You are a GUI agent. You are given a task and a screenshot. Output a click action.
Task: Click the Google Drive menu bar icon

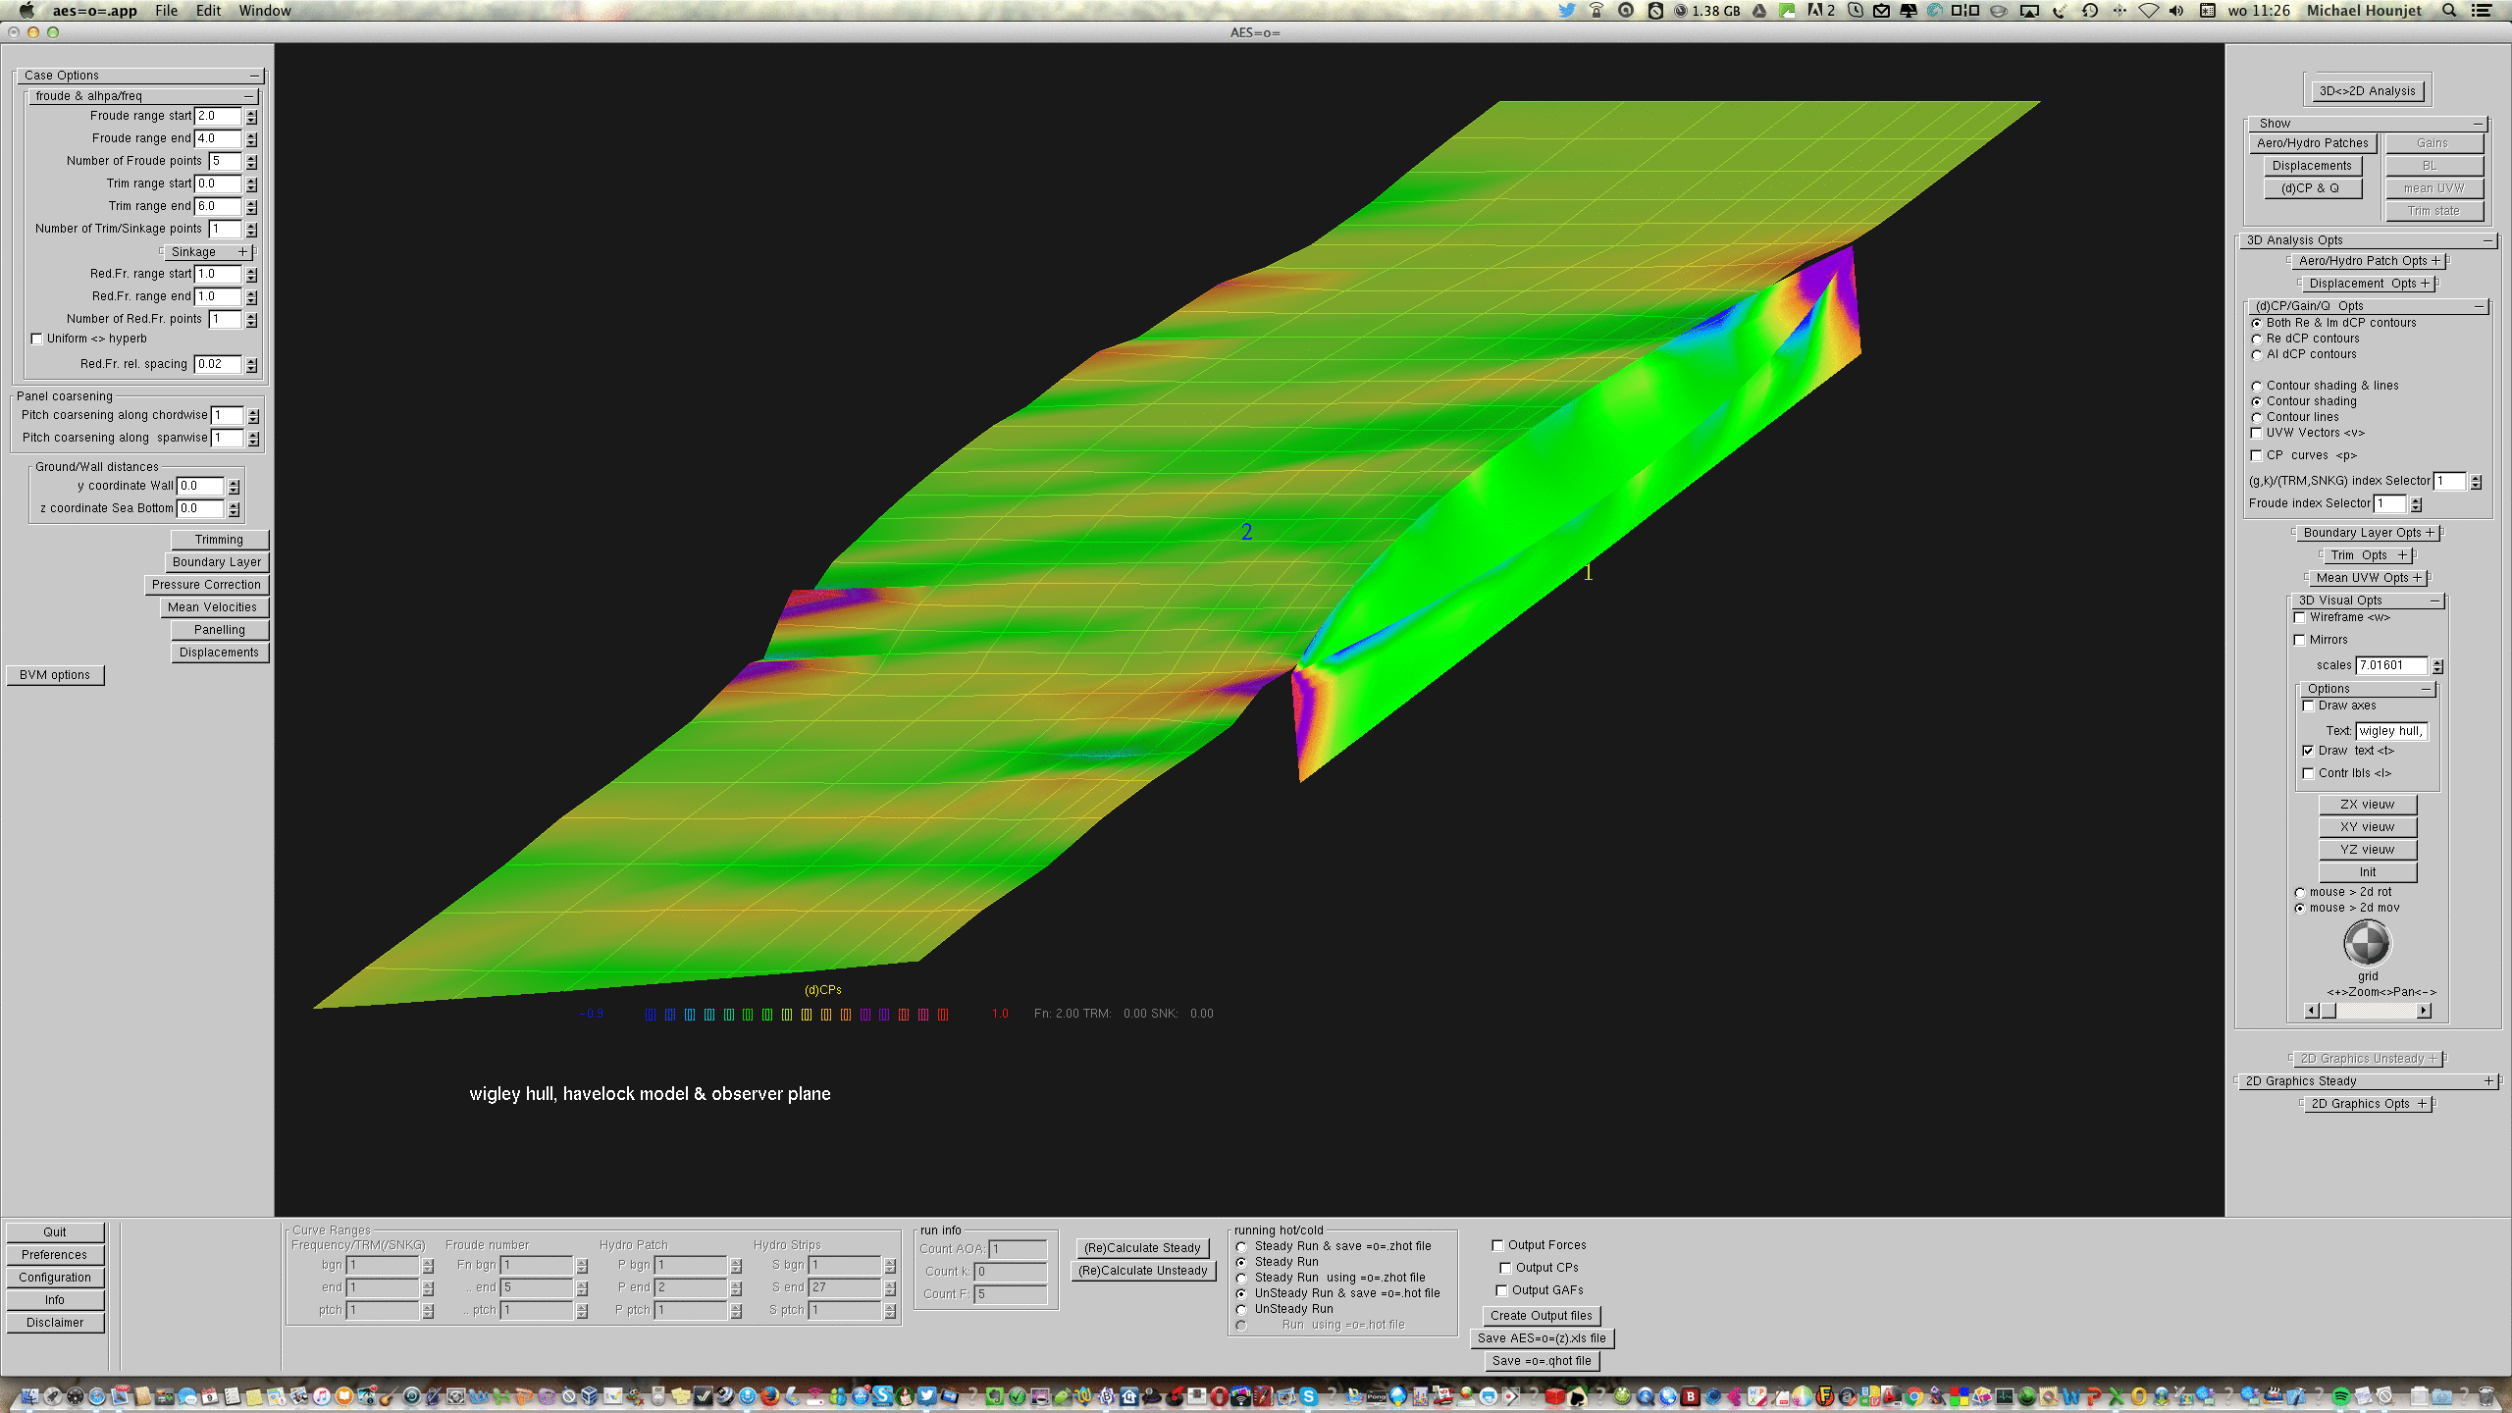point(1758,11)
